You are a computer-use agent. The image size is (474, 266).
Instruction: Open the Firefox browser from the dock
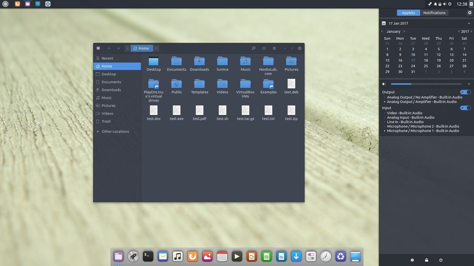click(x=193, y=256)
